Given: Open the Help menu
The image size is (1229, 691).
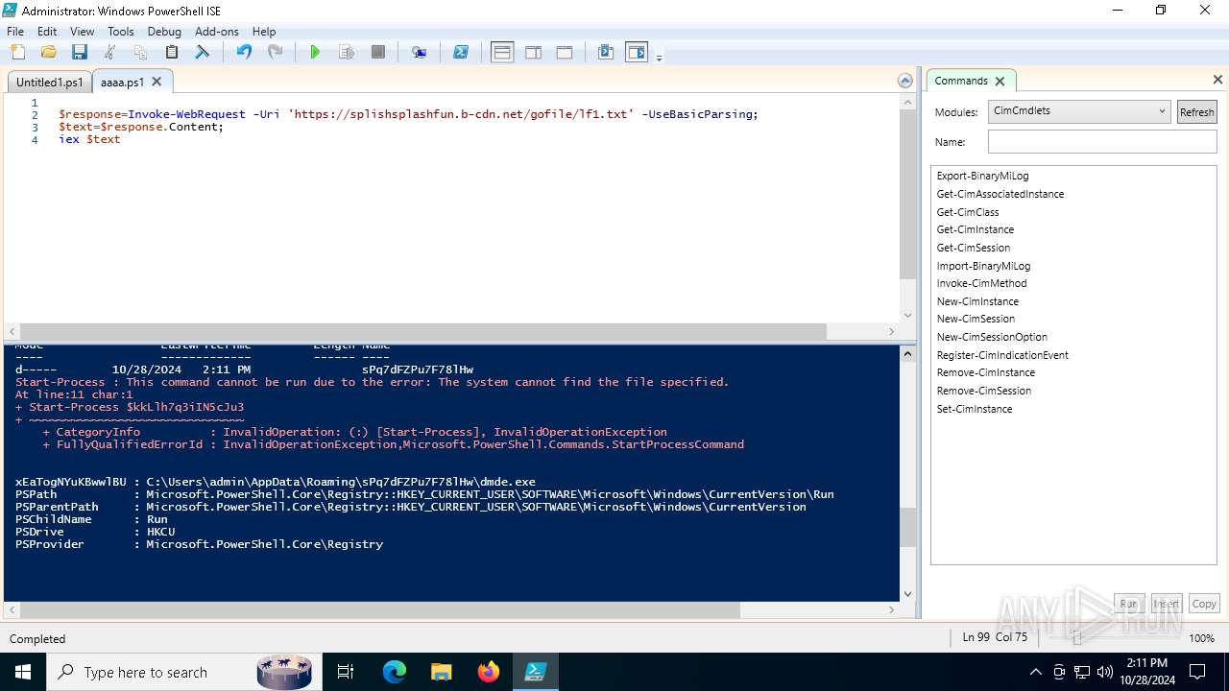Looking at the screenshot, I should pyautogui.click(x=264, y=32).
